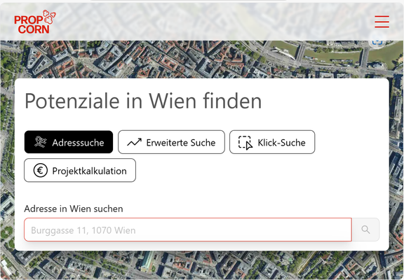The height and width of the screenshot is (280, 404).
Task: Click the PROPCORN popcorn logo
Action: coord(35,22)
